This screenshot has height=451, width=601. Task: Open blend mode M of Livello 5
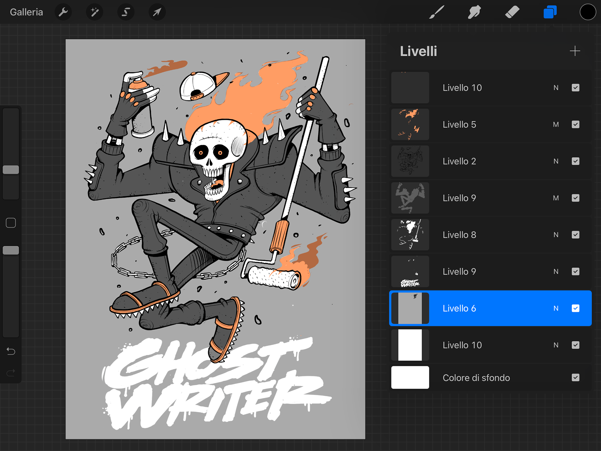pyautogui.click(x=556, y=125)
